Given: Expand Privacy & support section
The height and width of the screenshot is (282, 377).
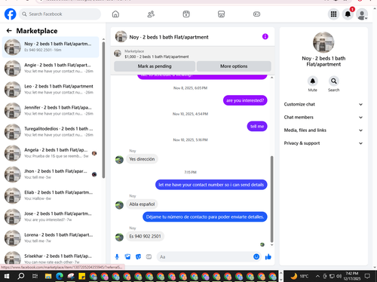Looking at the screenshot, I should 323,143.
